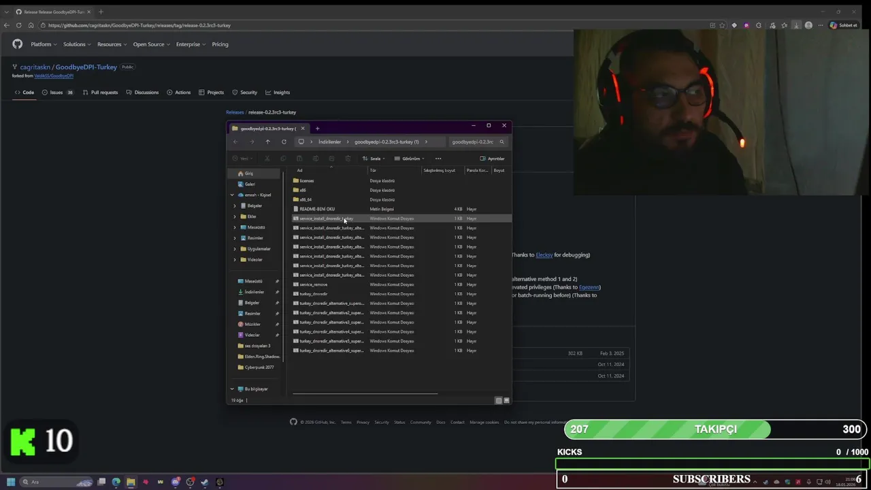Image resolution: width=871 pixels, height=490 pixels.
Task: Switch to large thumbnails view icon
Action: 506,400
